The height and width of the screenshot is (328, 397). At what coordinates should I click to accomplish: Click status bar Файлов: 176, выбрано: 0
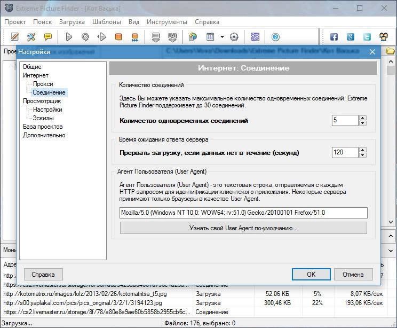coord(200,323)
